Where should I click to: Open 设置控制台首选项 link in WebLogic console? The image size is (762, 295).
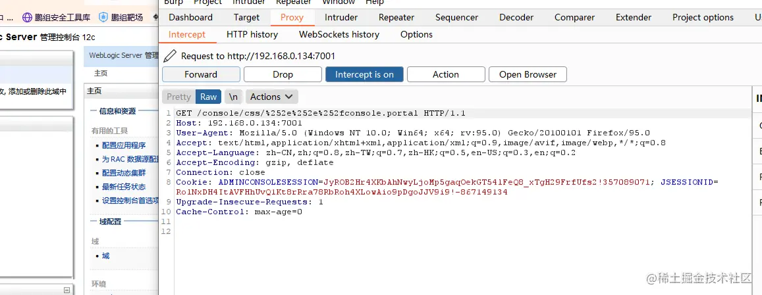(x=130, y=200)
